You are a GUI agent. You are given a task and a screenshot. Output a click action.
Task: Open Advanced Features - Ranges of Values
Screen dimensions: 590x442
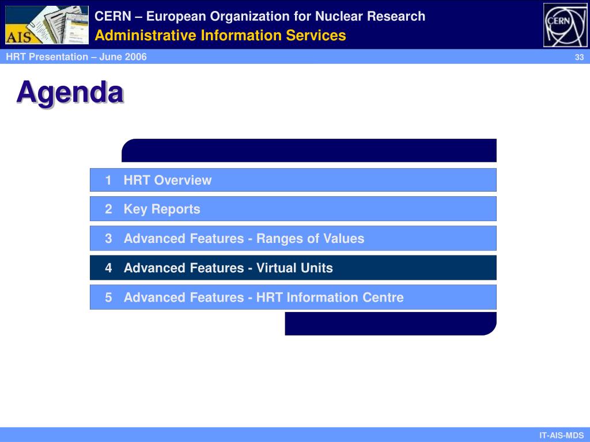293,238
